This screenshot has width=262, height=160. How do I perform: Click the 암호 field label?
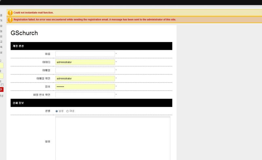(x=47, y=87)
